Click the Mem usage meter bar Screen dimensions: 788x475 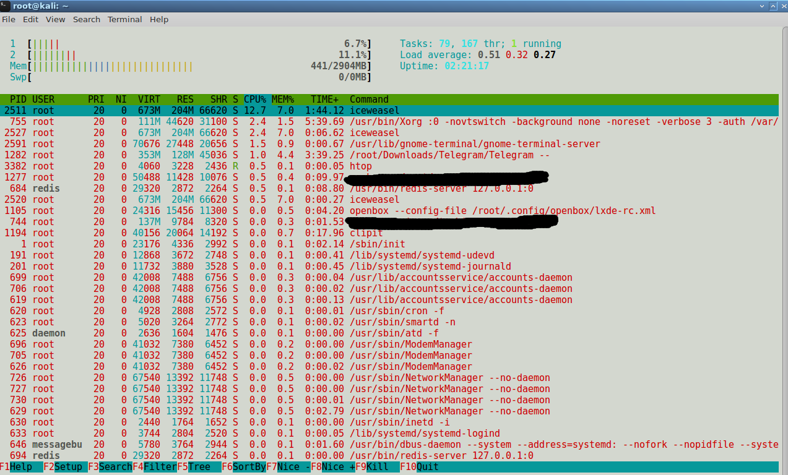click(111, 66)
